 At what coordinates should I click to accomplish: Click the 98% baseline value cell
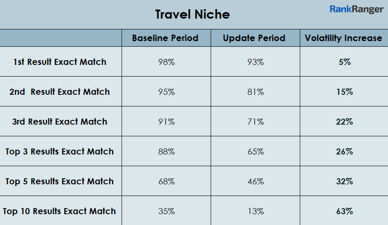click(x=166, y=62)
